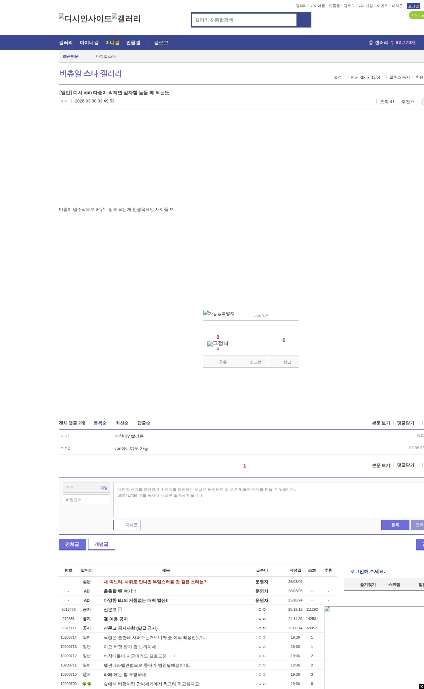Click 스크랩 under the vote box
424x689 pixels.
[x=251, y=362]
